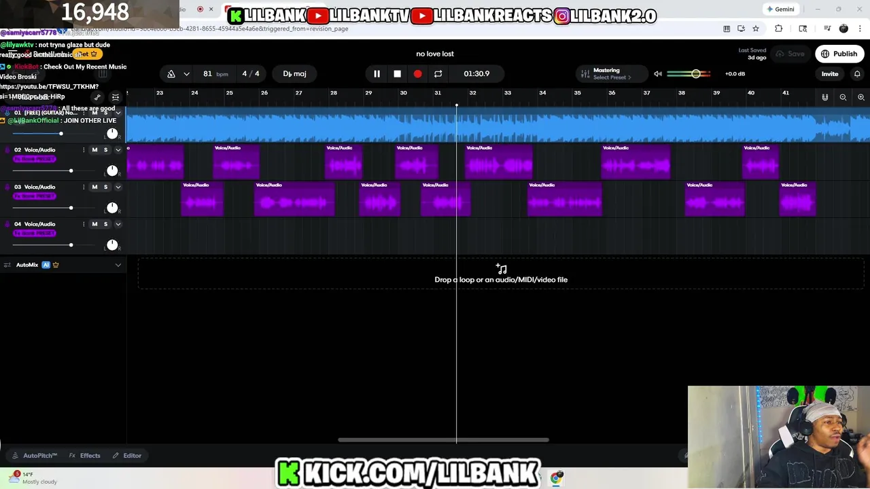Image resolution: width=870 pixels, height=489 pixels.
Task: Open the 4 / 4 time signature selector
Action: click(251, 74)
